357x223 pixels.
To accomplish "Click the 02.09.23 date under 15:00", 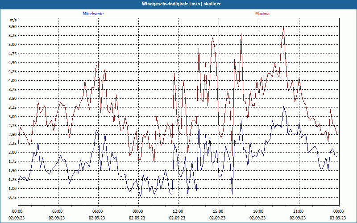I will point(217,218).
